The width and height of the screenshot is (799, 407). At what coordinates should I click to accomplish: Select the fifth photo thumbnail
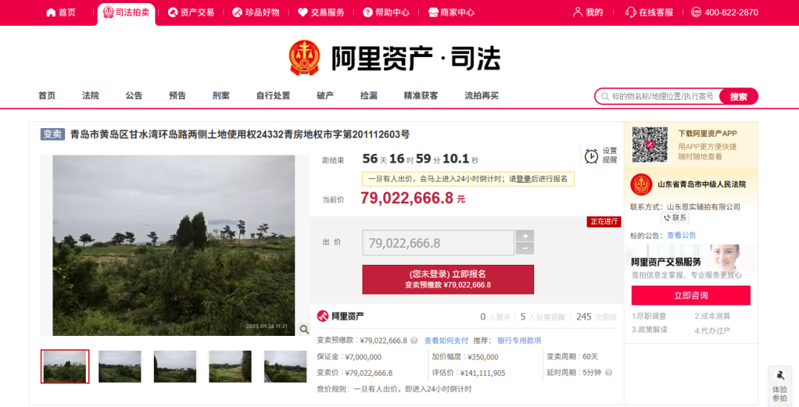pos(286,366)
